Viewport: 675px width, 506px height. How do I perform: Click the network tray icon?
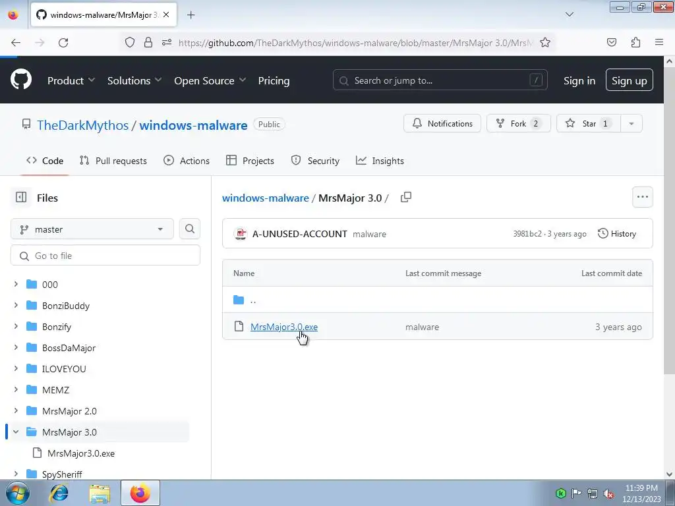click(x=593, y=493)
